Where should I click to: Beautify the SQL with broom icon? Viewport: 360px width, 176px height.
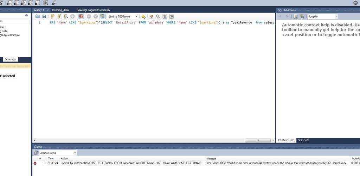(151, 17)
